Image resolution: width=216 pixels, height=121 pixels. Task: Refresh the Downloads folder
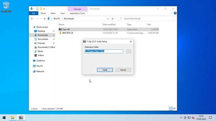point(113,19)
